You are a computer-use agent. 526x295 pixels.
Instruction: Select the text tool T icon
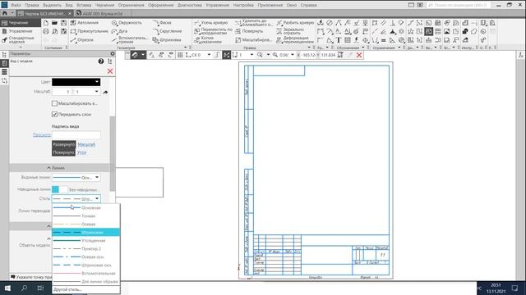[339, 40]
